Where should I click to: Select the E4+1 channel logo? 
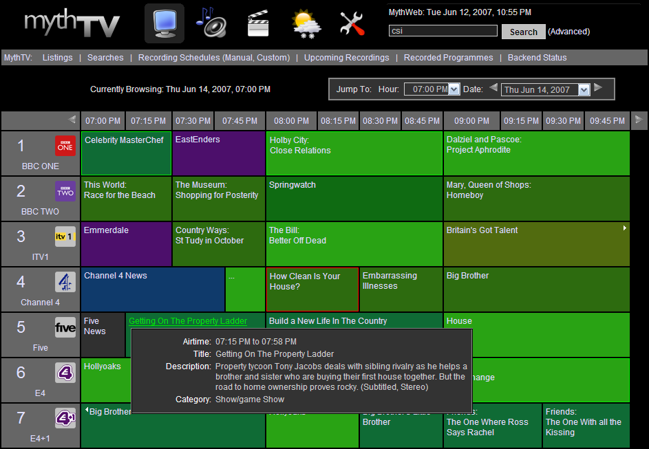click(x=65, y=418)
